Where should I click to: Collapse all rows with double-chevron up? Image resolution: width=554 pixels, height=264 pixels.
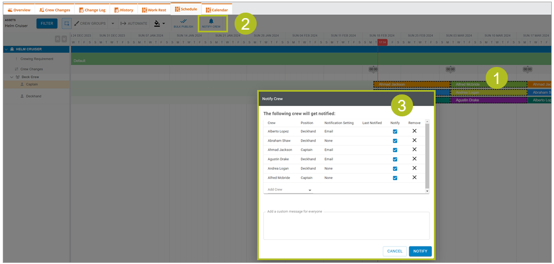58,39
